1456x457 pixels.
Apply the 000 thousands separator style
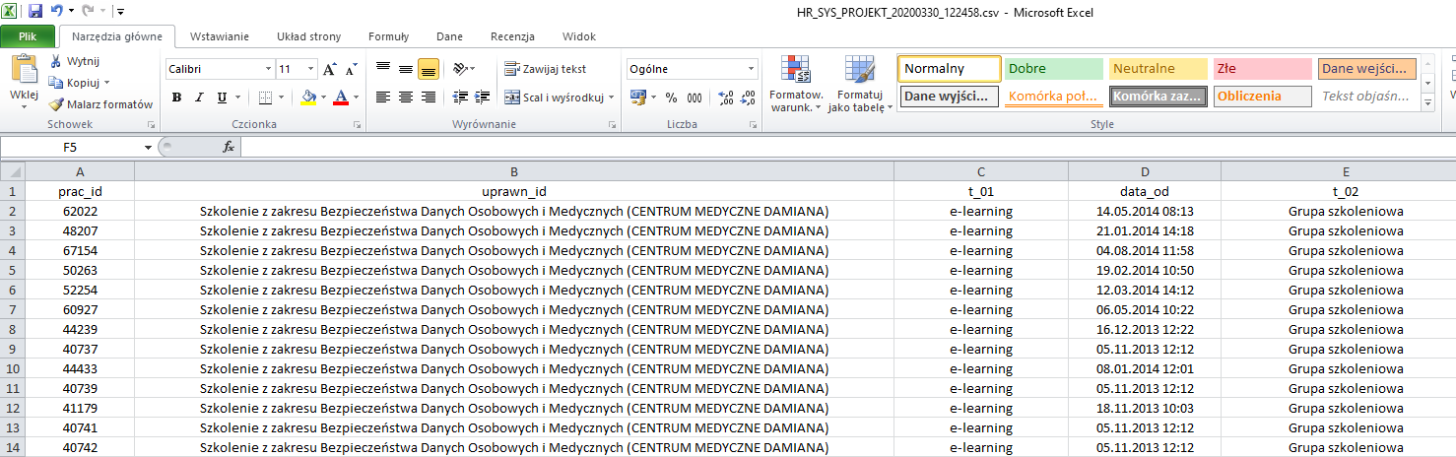(695, 98)
